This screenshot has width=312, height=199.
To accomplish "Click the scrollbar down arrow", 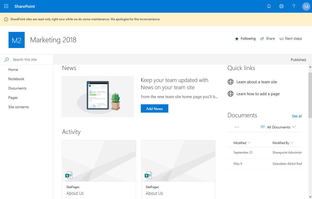I will click(x=310, y=197).
